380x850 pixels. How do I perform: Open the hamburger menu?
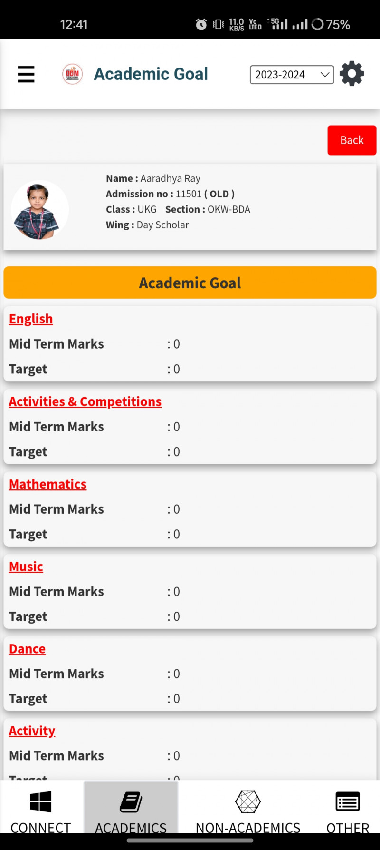click(26, 74)
